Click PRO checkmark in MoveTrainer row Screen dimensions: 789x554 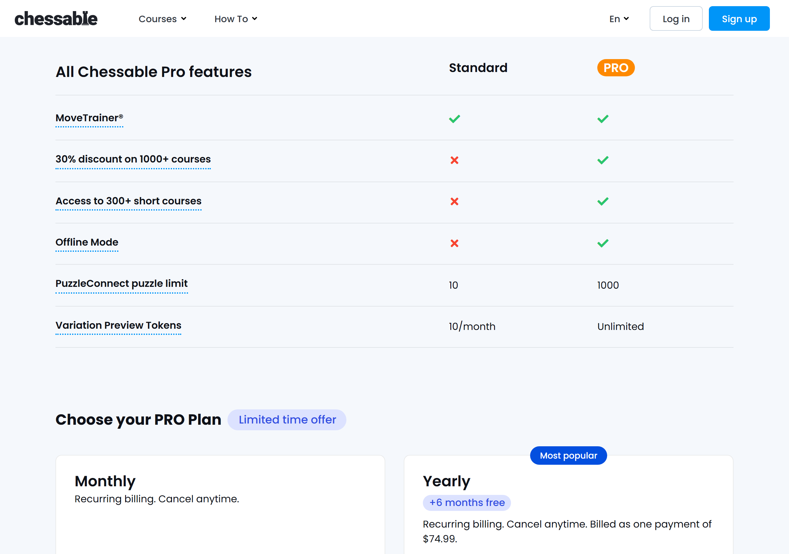(603, 119)
